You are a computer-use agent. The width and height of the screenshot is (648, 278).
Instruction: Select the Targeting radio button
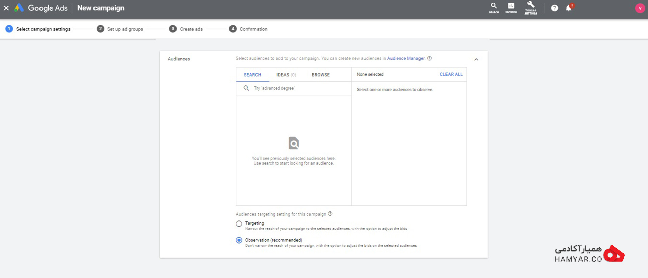tap(239, 224)
